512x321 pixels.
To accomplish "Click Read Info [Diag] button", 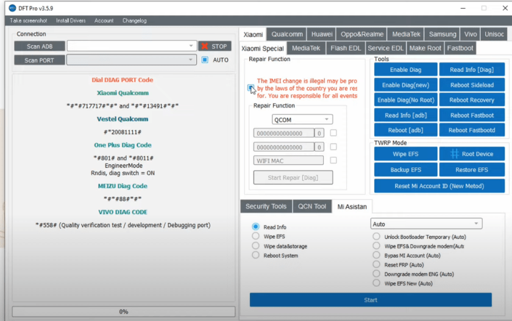I will tap(472, 69).
